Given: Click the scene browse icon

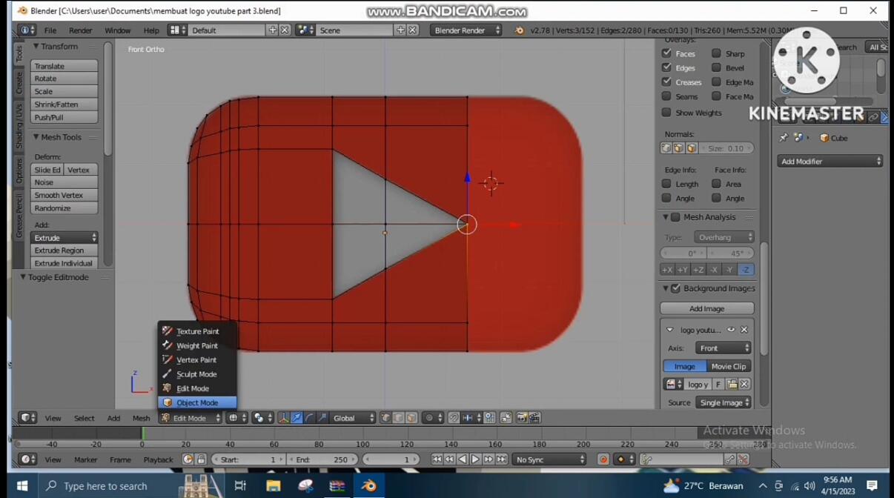Looking at the screenshot, I should (305, 30).
